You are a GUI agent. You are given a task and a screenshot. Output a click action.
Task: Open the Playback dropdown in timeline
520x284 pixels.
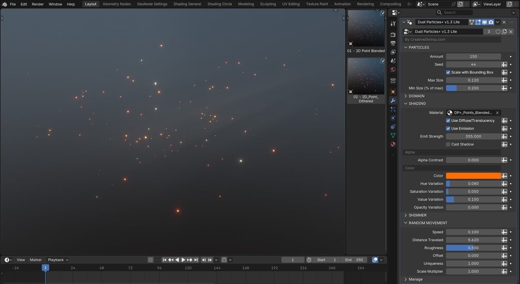coord(58,260)
